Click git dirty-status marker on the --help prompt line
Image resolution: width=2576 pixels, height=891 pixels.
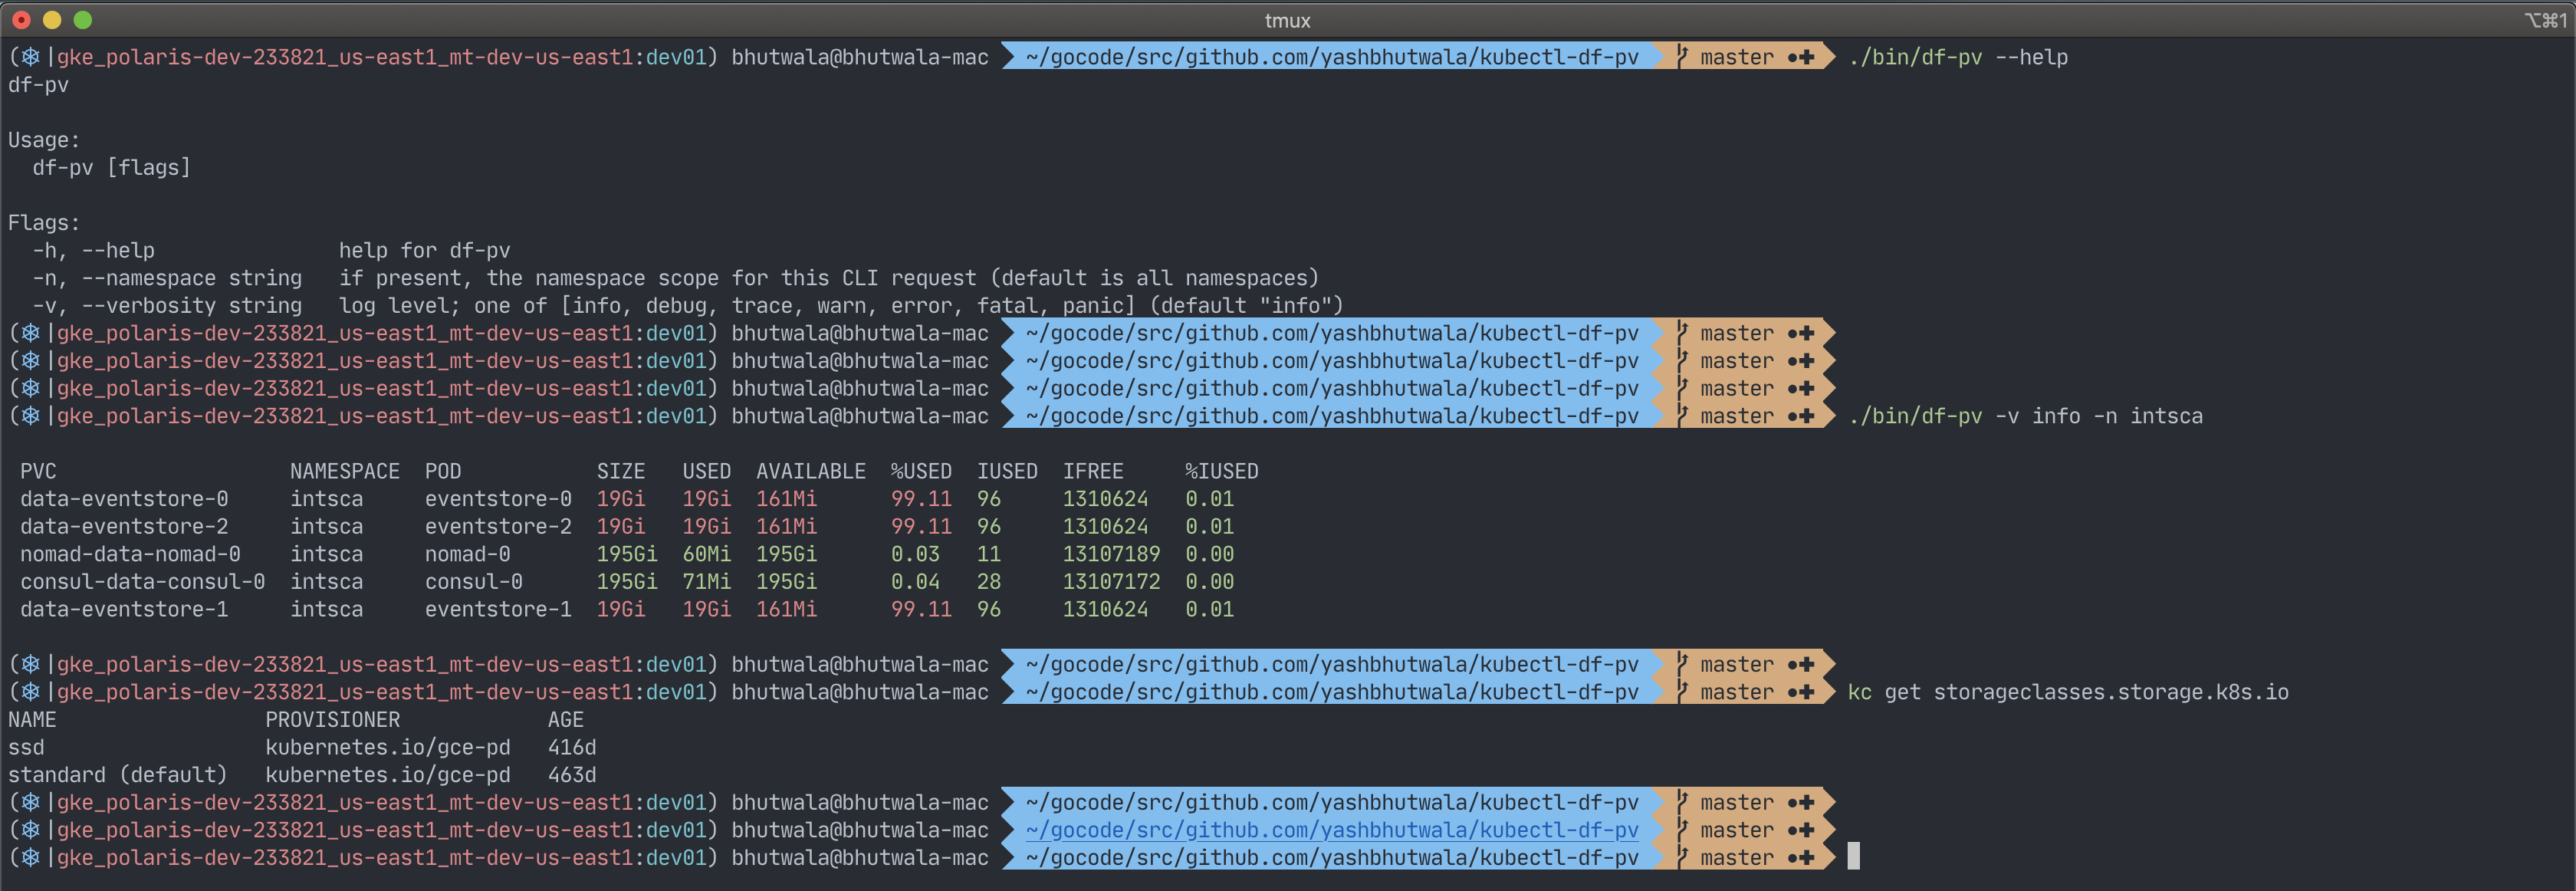(1801, 57)
